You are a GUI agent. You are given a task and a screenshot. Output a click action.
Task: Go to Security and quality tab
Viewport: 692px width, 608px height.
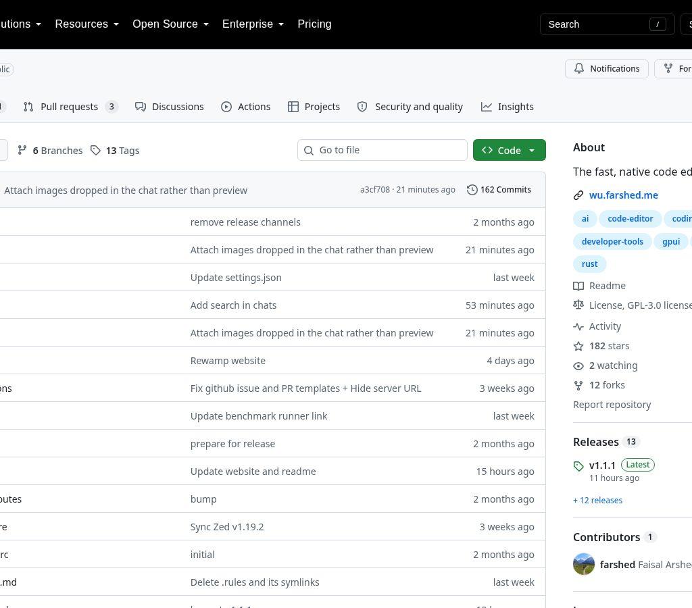pos(410,107)
